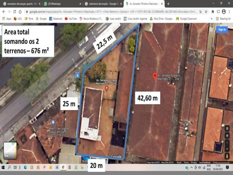Open Chrome three-dot menu
Viewport: 233px width, 175px height.
(229, 12)
